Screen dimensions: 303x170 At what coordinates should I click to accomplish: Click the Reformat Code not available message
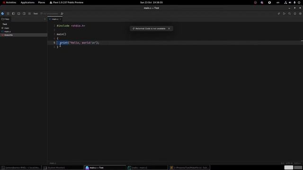tap(150, 28)
